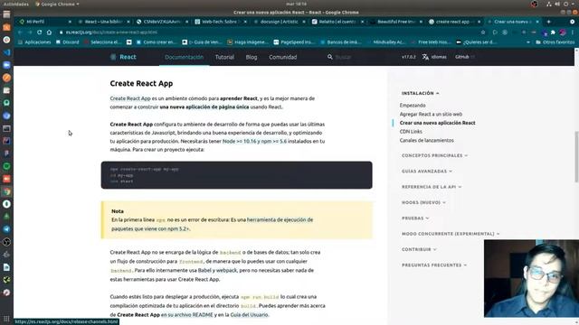Open a new browser tab
Screen dimensions: 579x325
[x=549, y=22]
